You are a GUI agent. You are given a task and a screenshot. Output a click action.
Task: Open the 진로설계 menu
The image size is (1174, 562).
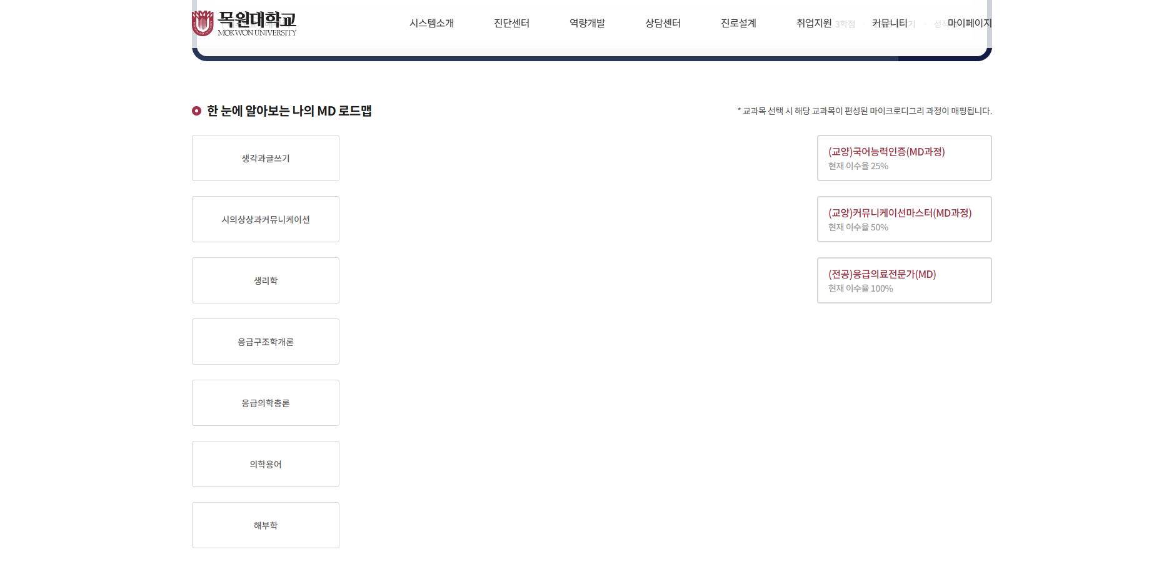pos(738,23)
